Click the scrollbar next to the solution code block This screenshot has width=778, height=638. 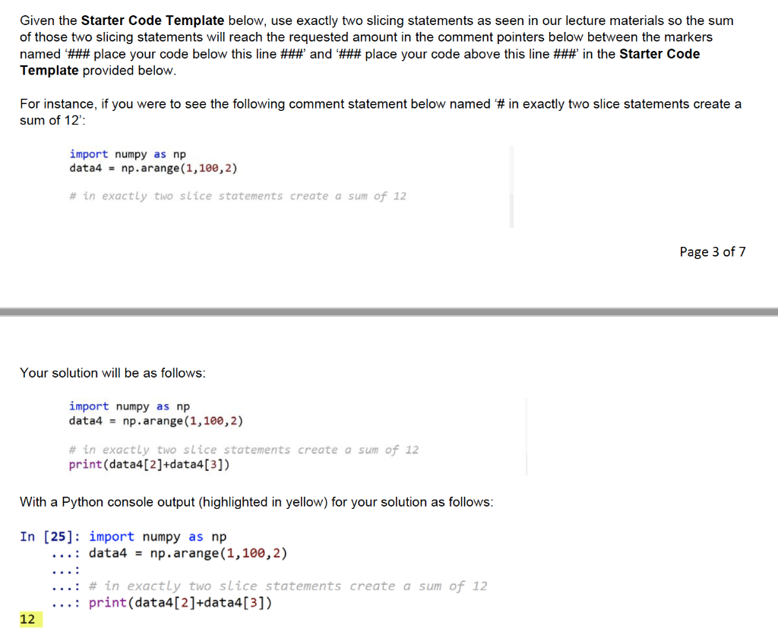pos(526,437)
